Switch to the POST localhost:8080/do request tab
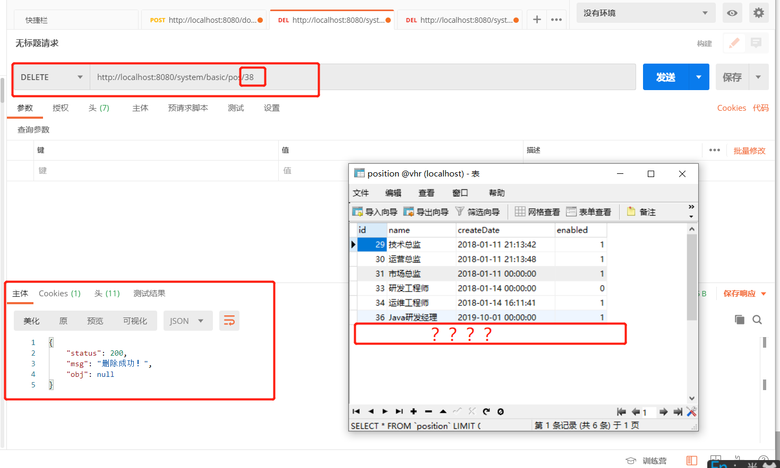The height and width of the screenshot is (468, 780). 204,20
